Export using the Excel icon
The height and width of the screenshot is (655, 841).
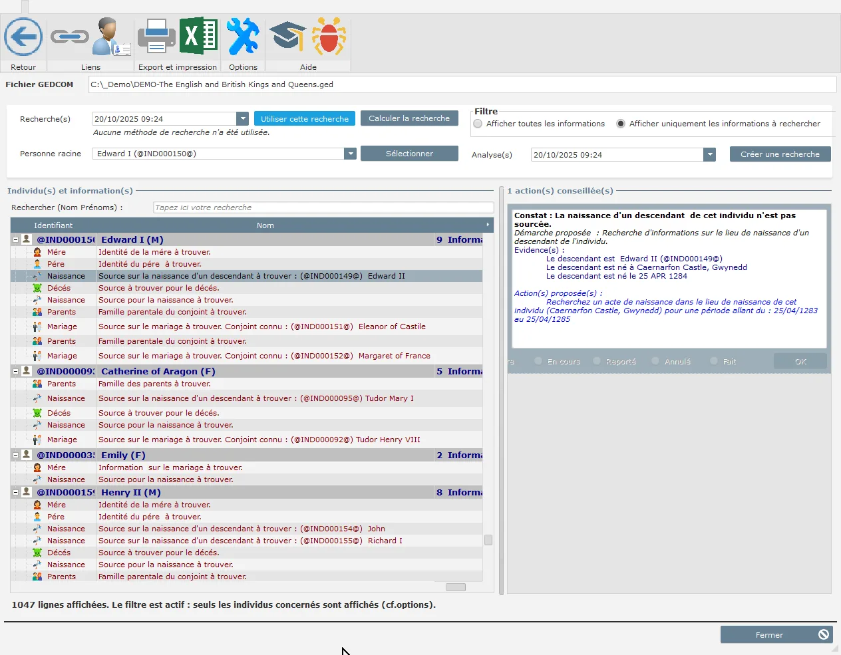point(198,37)
